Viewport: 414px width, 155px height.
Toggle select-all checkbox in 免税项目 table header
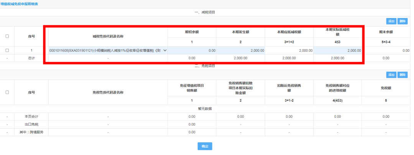click(x=7, y=92)
